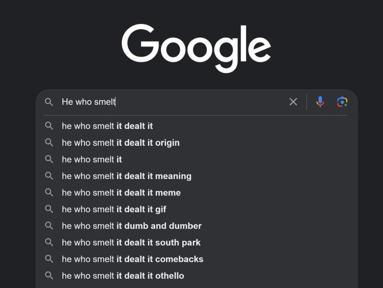The height and width of the screenshot is (288, 383).
Task: Select the short "he who smelt it" suggestion
Action: pos(92,159)
